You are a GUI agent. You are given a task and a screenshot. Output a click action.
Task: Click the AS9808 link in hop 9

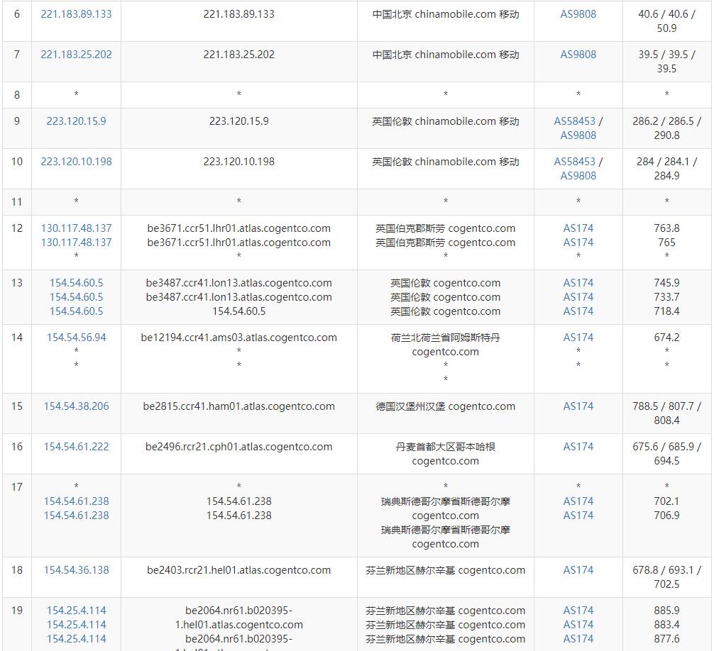(x=578, y=135)
